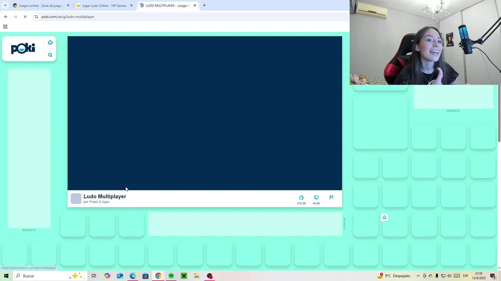This screenshot has height=281, width=501.
Task: Stop loading the page
Action: coord(25,17)
